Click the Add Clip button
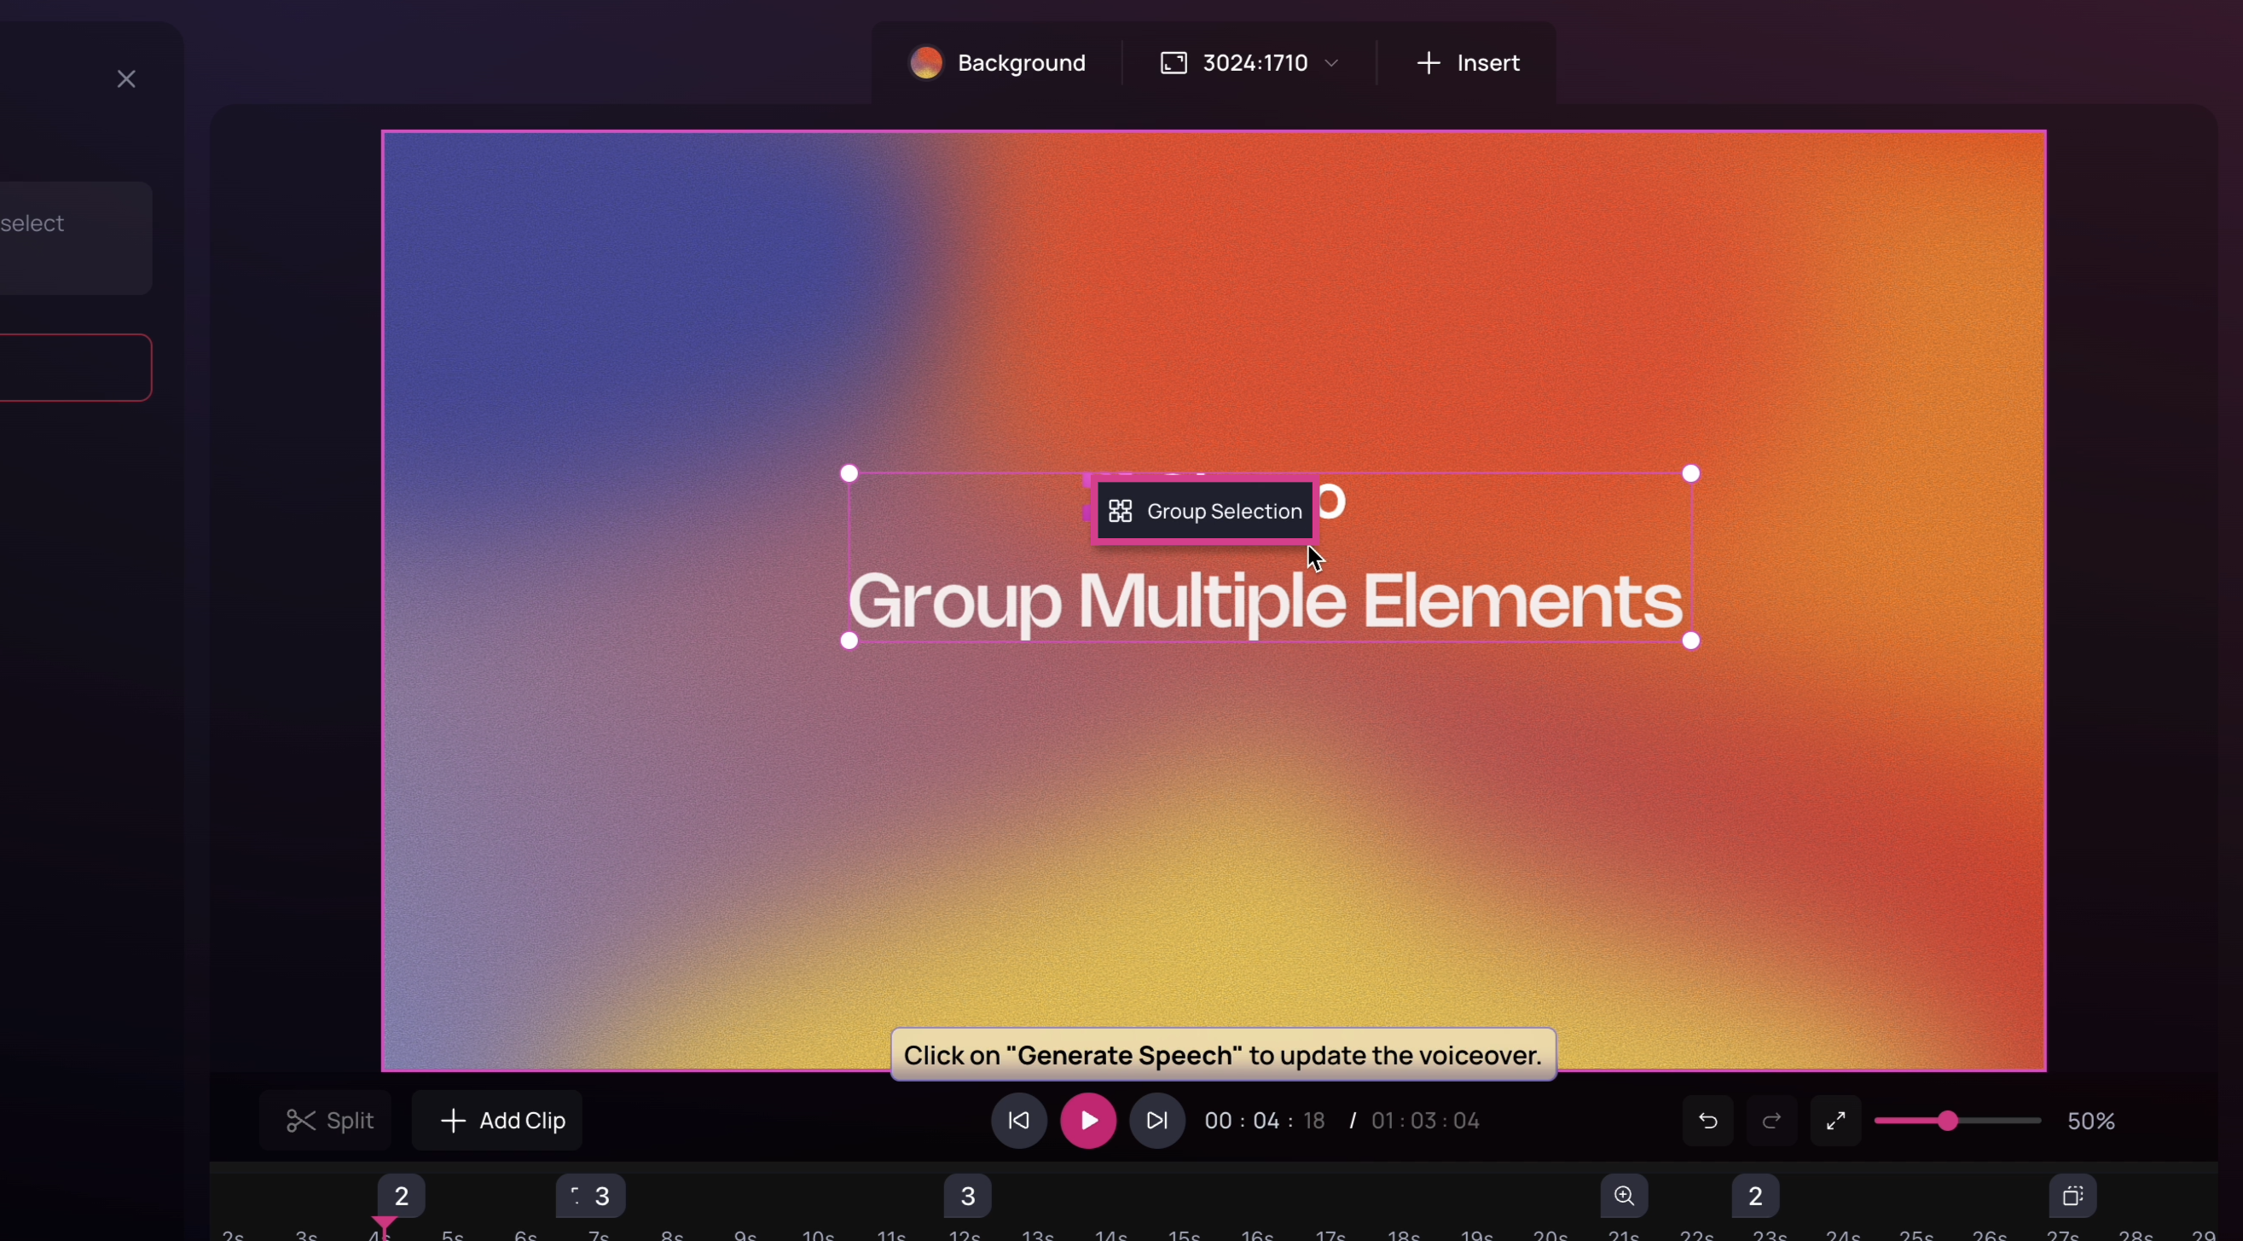Image resolution: width=2243 pixels, height=1241 pixels. (x=497, y=1120)
